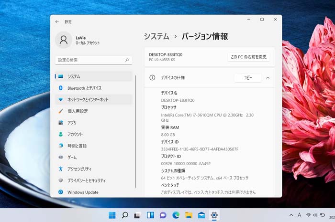Open Windows Update settings page
This screenshot has height=222, width=335.
(x=94, y=192)
